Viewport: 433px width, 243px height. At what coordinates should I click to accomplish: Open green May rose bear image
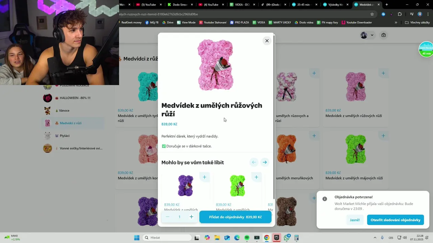pyautogui.click(x=356, y=149)
